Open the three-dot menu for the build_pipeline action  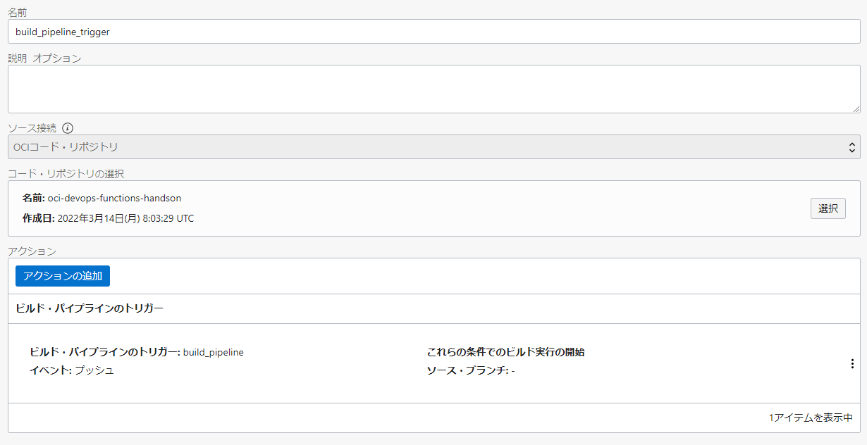[852, 363]
